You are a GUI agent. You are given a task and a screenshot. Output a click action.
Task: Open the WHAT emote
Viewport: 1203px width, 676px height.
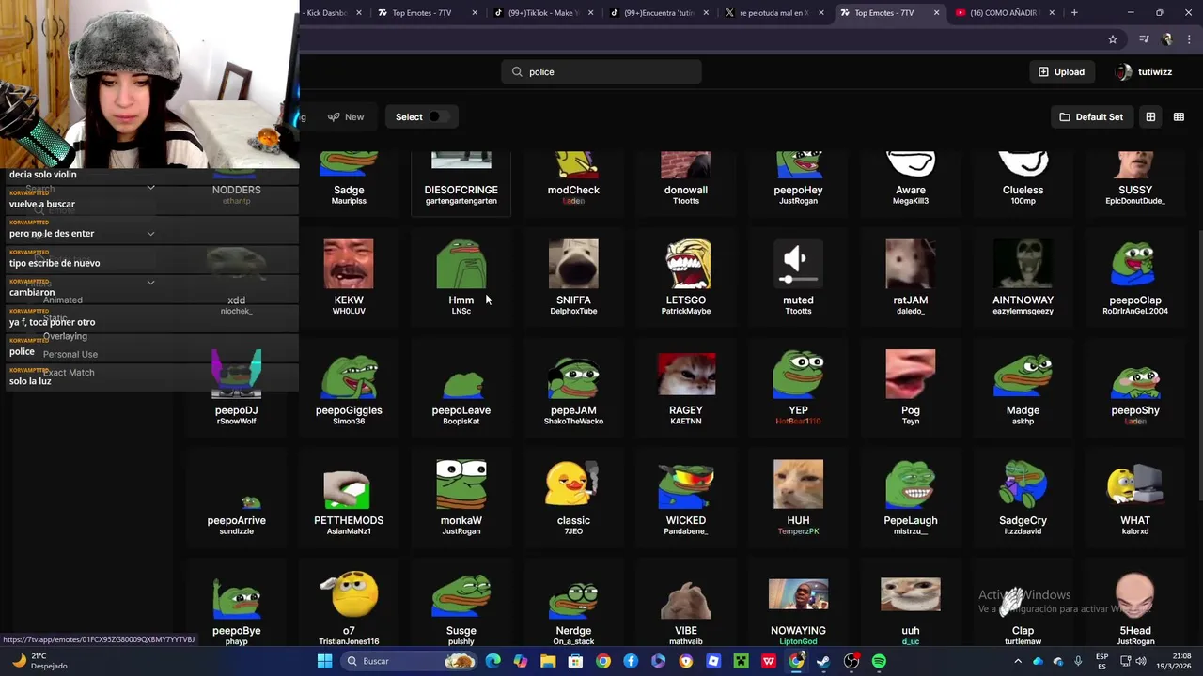[x=1135, y=497]
